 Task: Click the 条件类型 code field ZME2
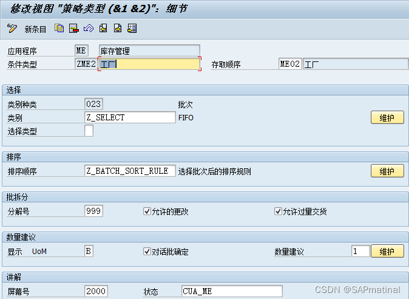[86, 64]
